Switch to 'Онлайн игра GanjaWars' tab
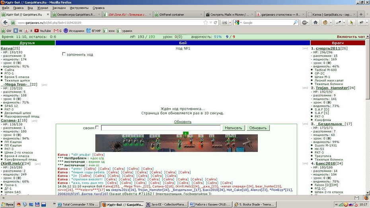The image size is (370, 208). click(x=76, y=14)
